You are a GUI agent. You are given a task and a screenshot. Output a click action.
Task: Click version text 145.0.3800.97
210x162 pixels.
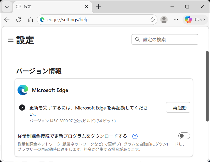pyautogui.click(x=61, y=121)
